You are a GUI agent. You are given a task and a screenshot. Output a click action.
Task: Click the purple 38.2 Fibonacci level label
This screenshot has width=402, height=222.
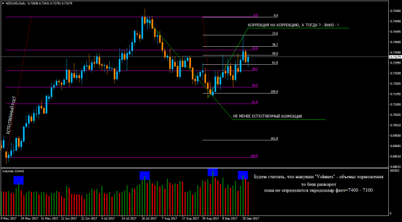[x=255, y=69]
